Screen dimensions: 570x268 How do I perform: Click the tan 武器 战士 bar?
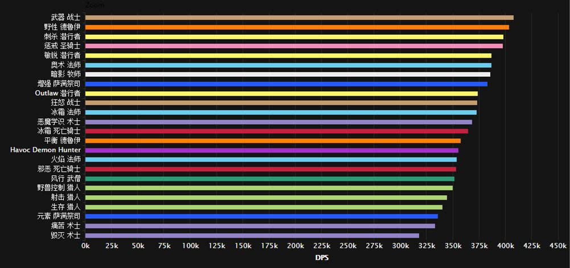[299, 18]
